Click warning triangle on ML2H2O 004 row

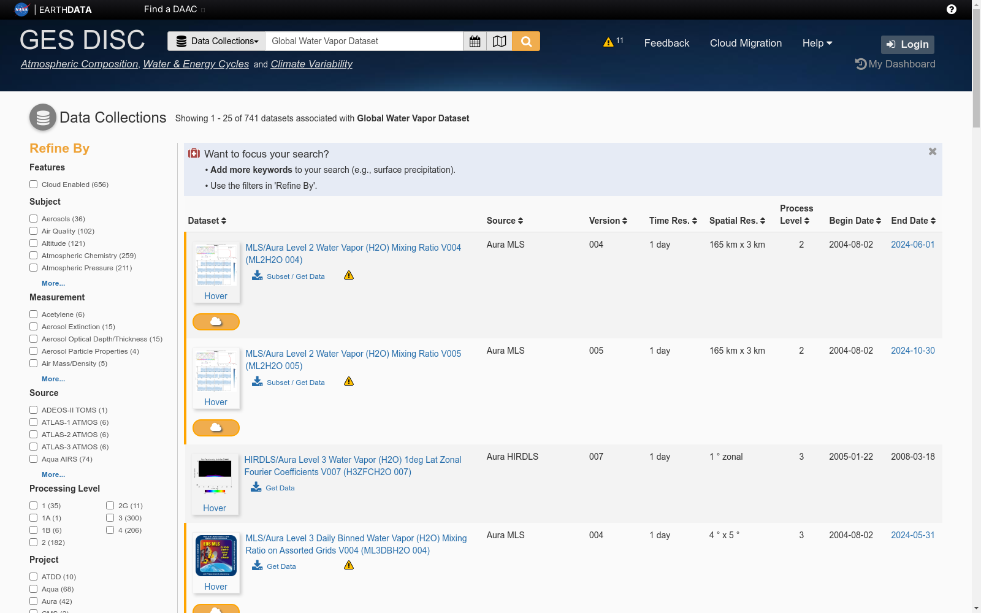click(349, 275)
